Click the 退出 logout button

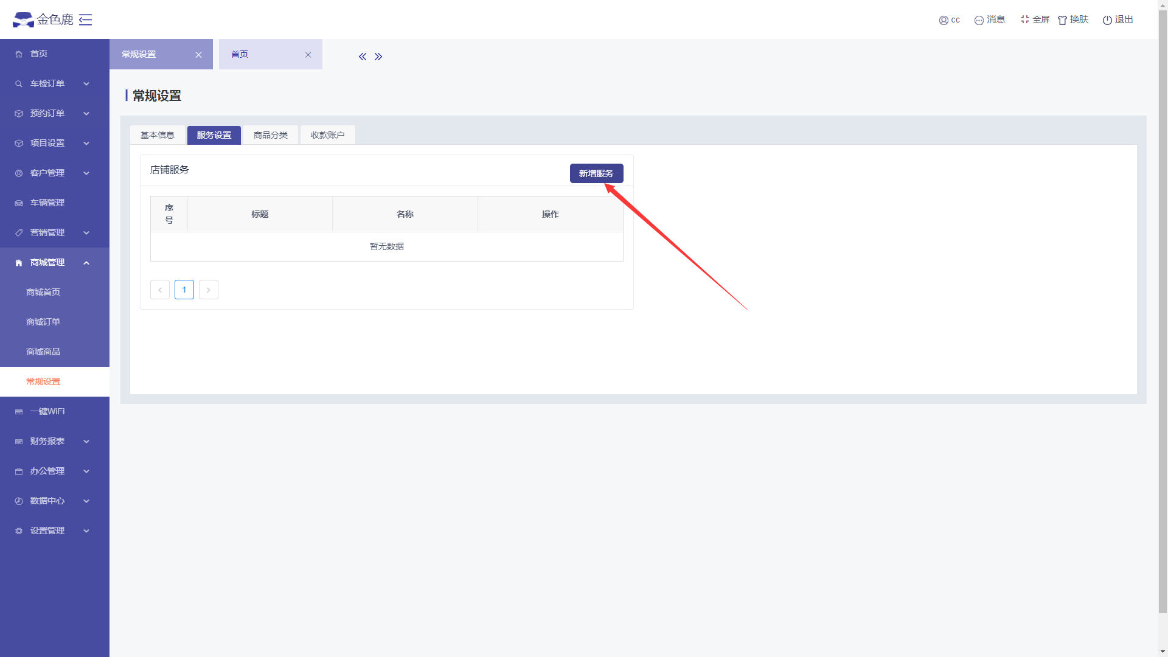[1118, 19]
